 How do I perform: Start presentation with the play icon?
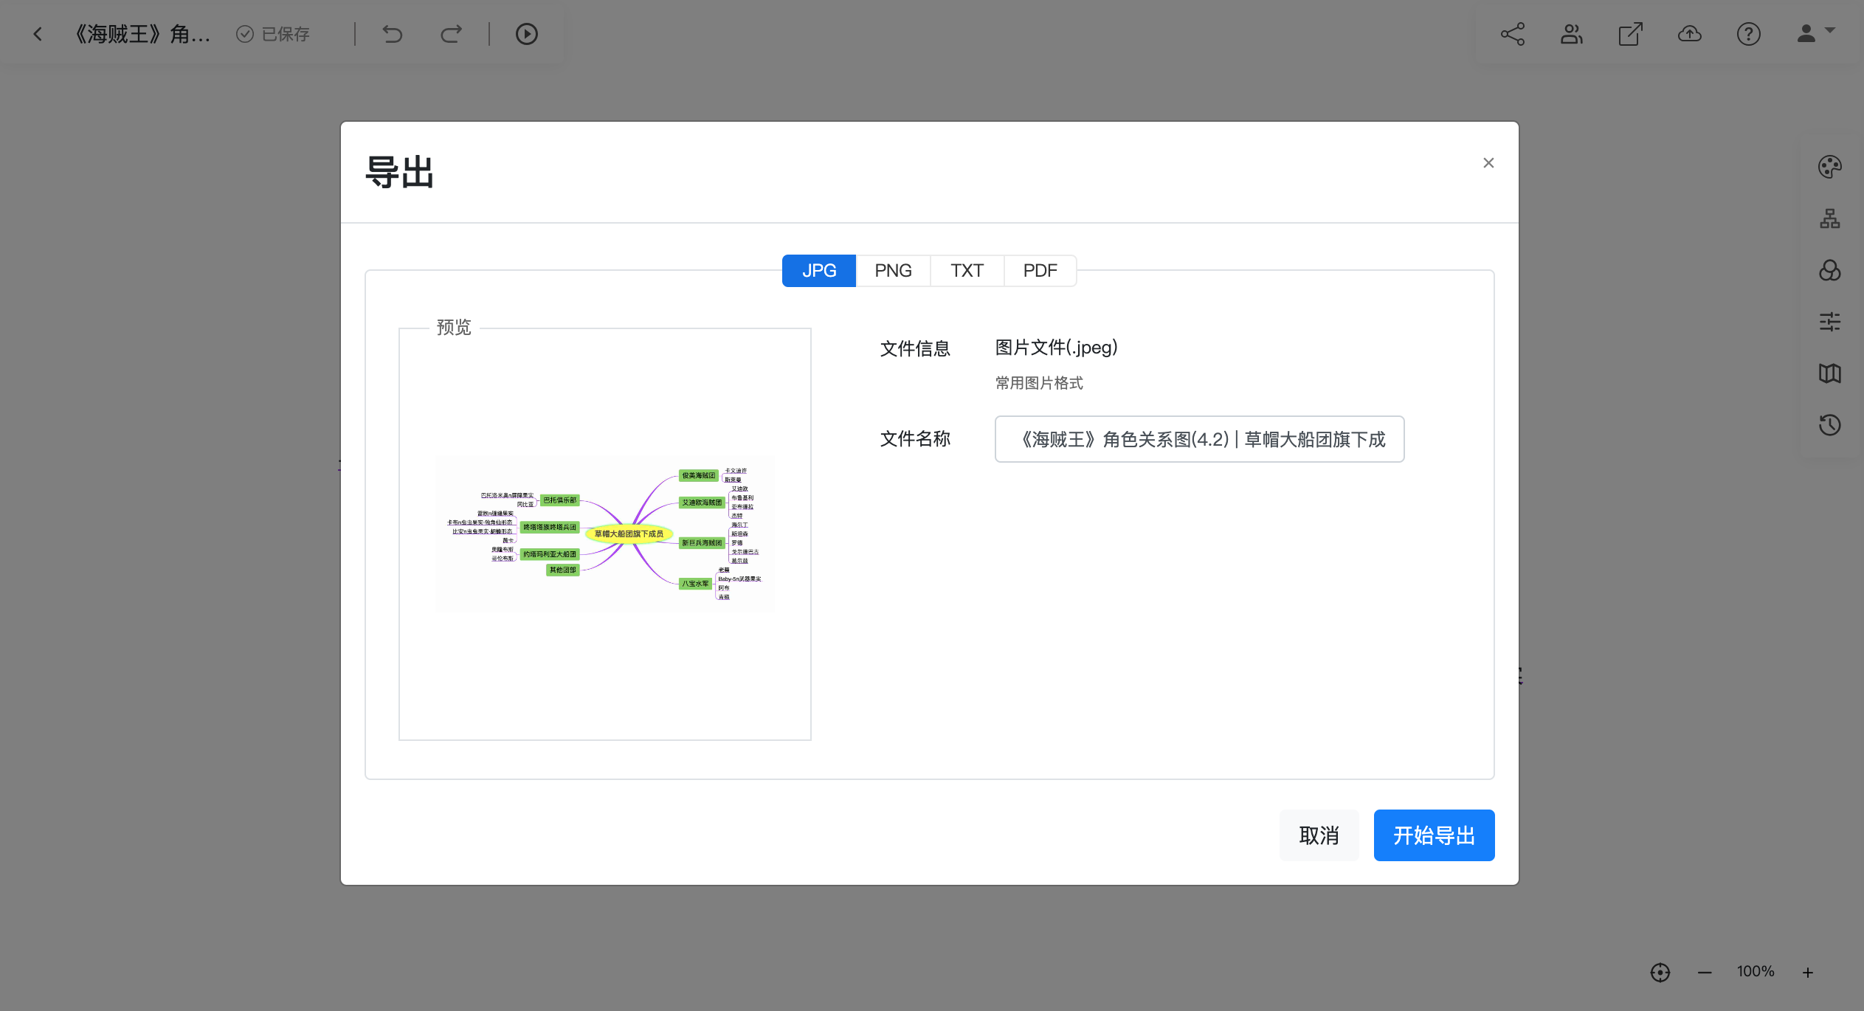point(526,34)
